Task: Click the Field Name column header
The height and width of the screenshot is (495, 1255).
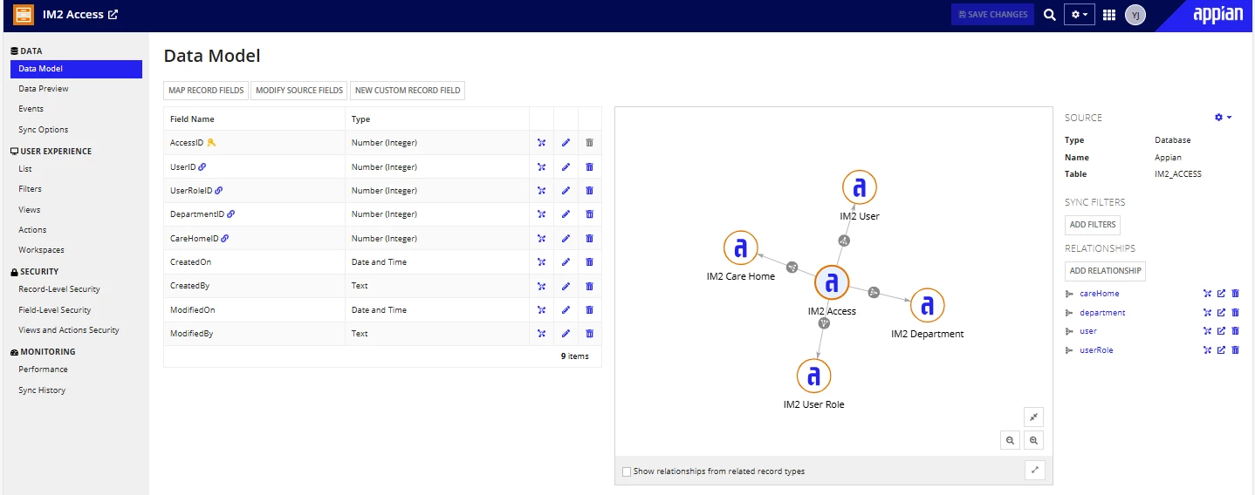Action: click(x=192, y=119)
